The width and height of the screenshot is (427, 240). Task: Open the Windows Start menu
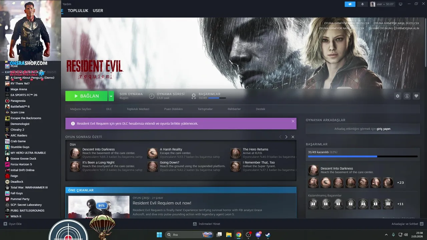click(159, 235)
